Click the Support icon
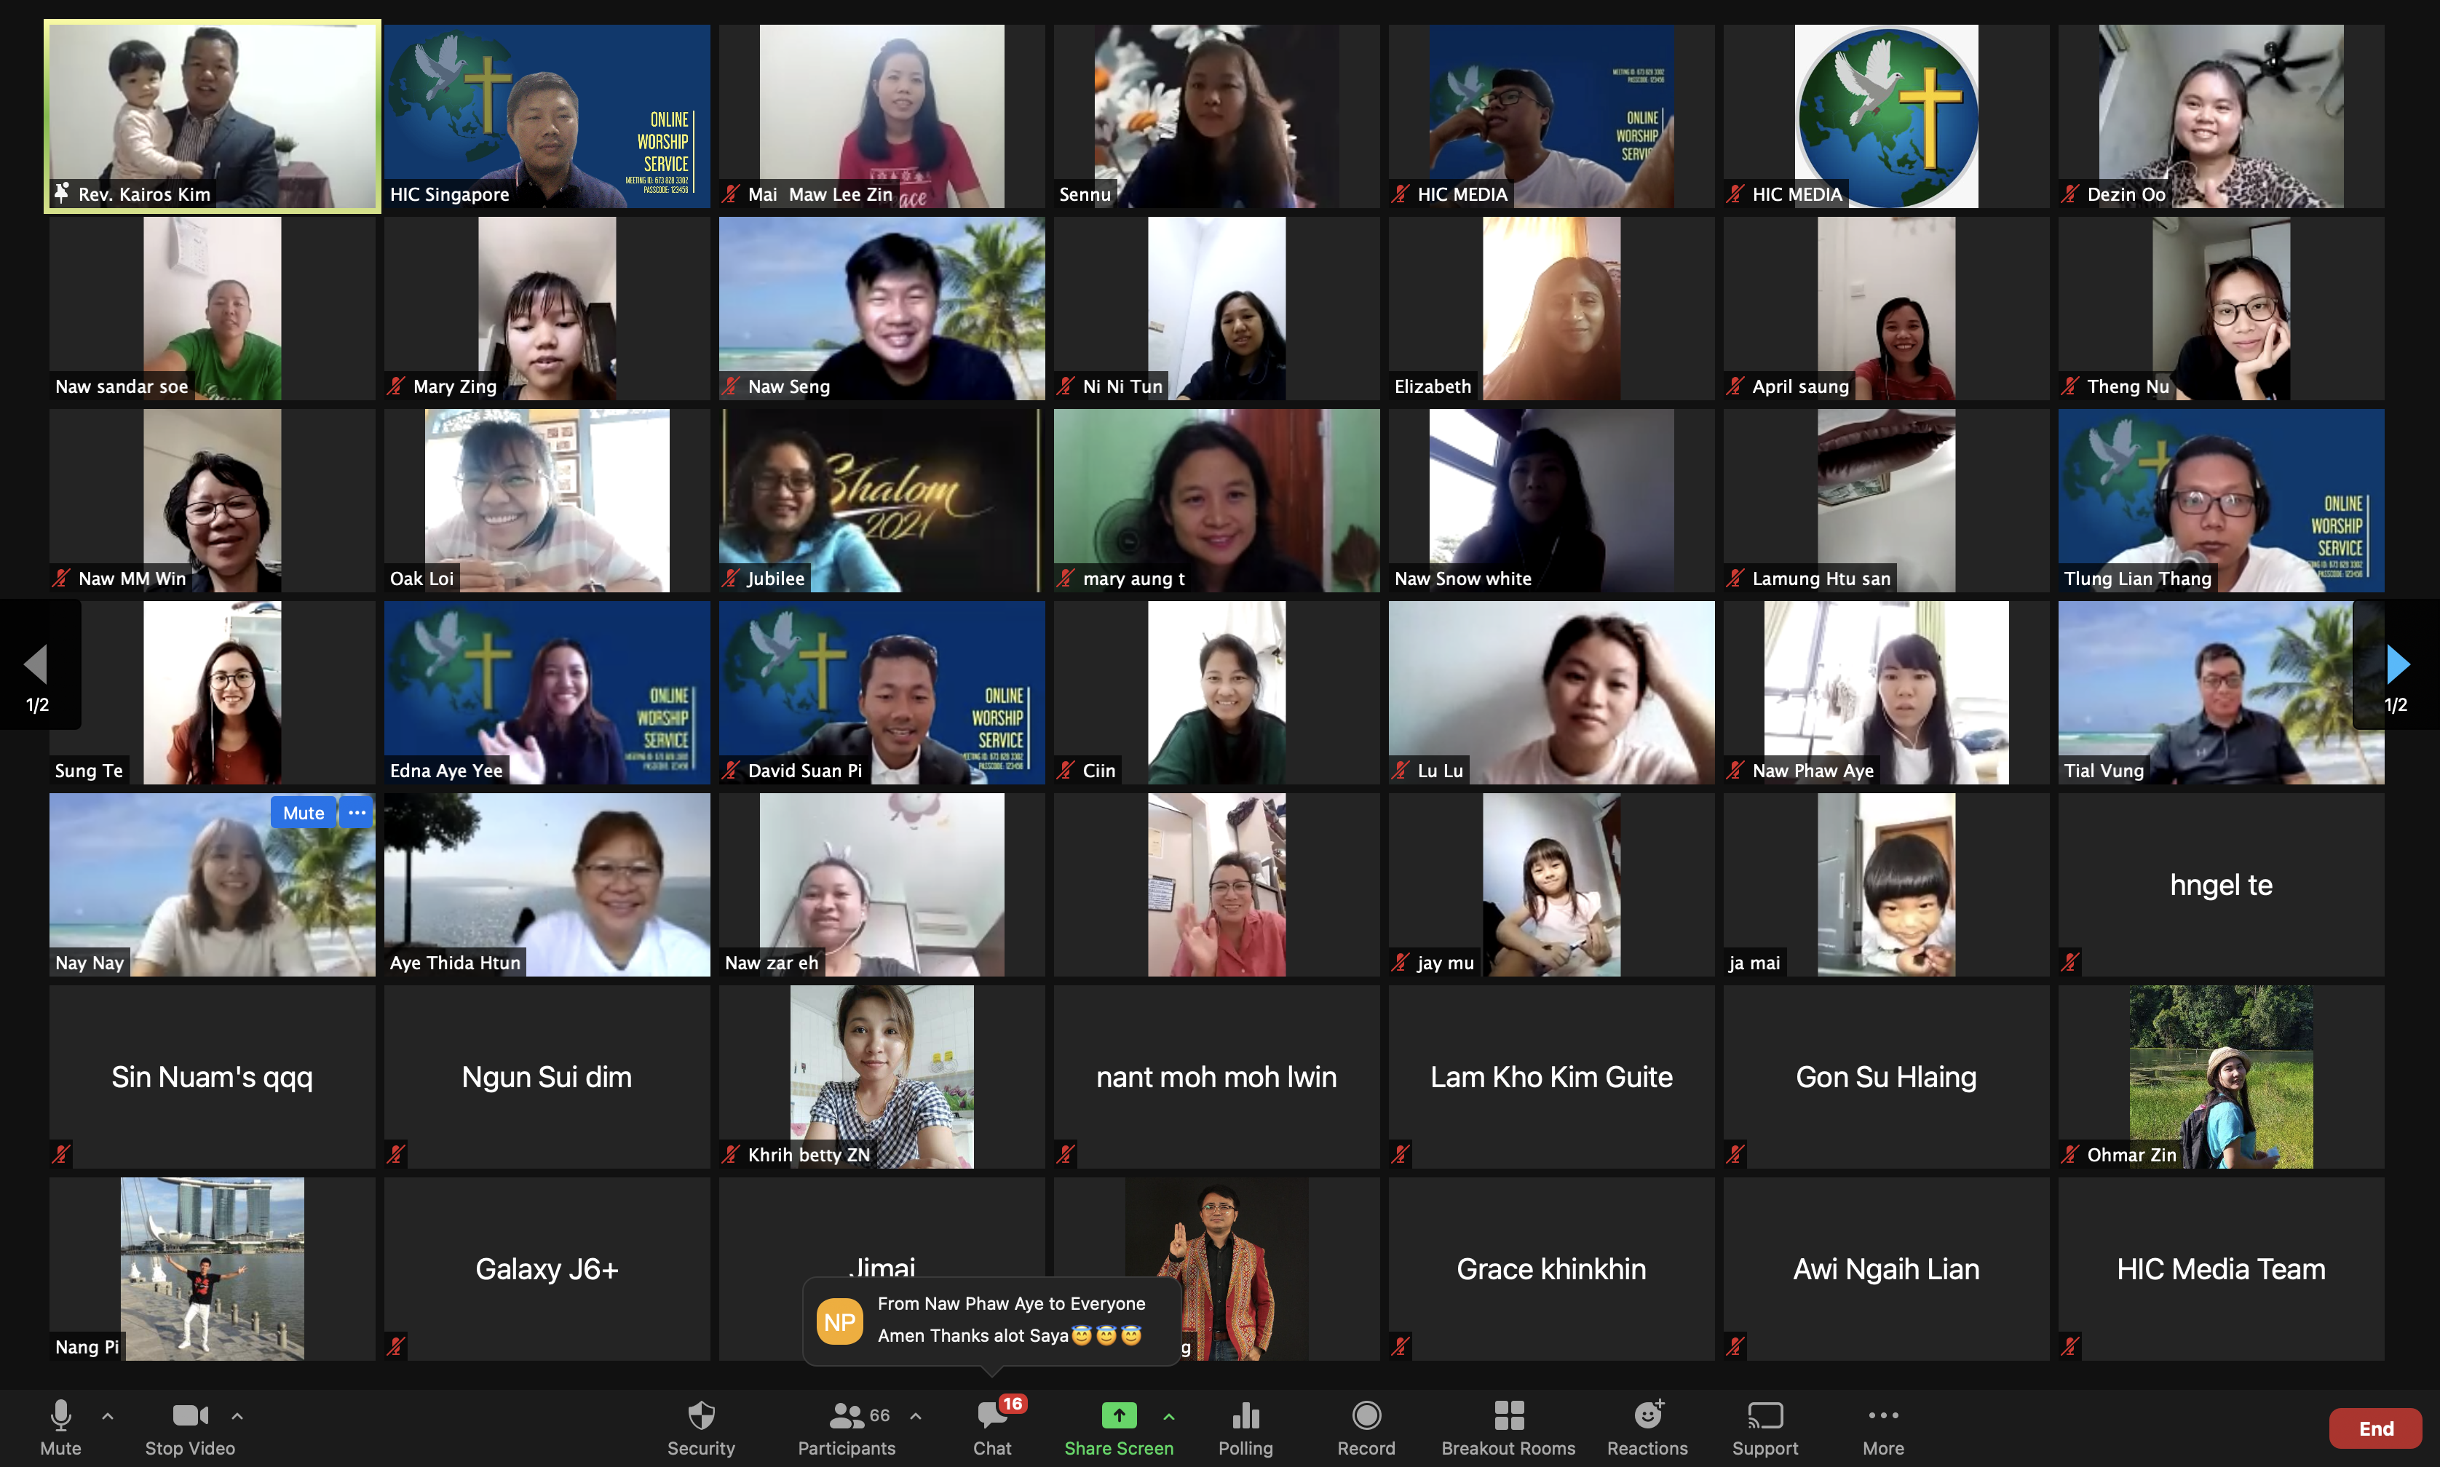2440x1467 pixels. (x=1764, y=1417)
